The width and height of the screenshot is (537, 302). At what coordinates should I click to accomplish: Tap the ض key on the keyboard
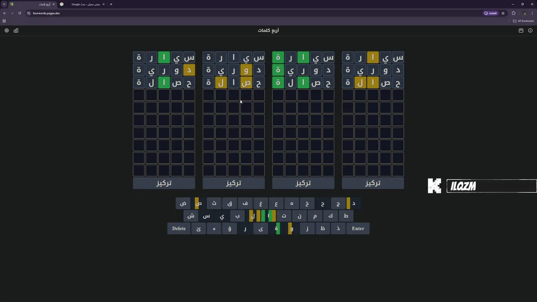coord(183,204)
